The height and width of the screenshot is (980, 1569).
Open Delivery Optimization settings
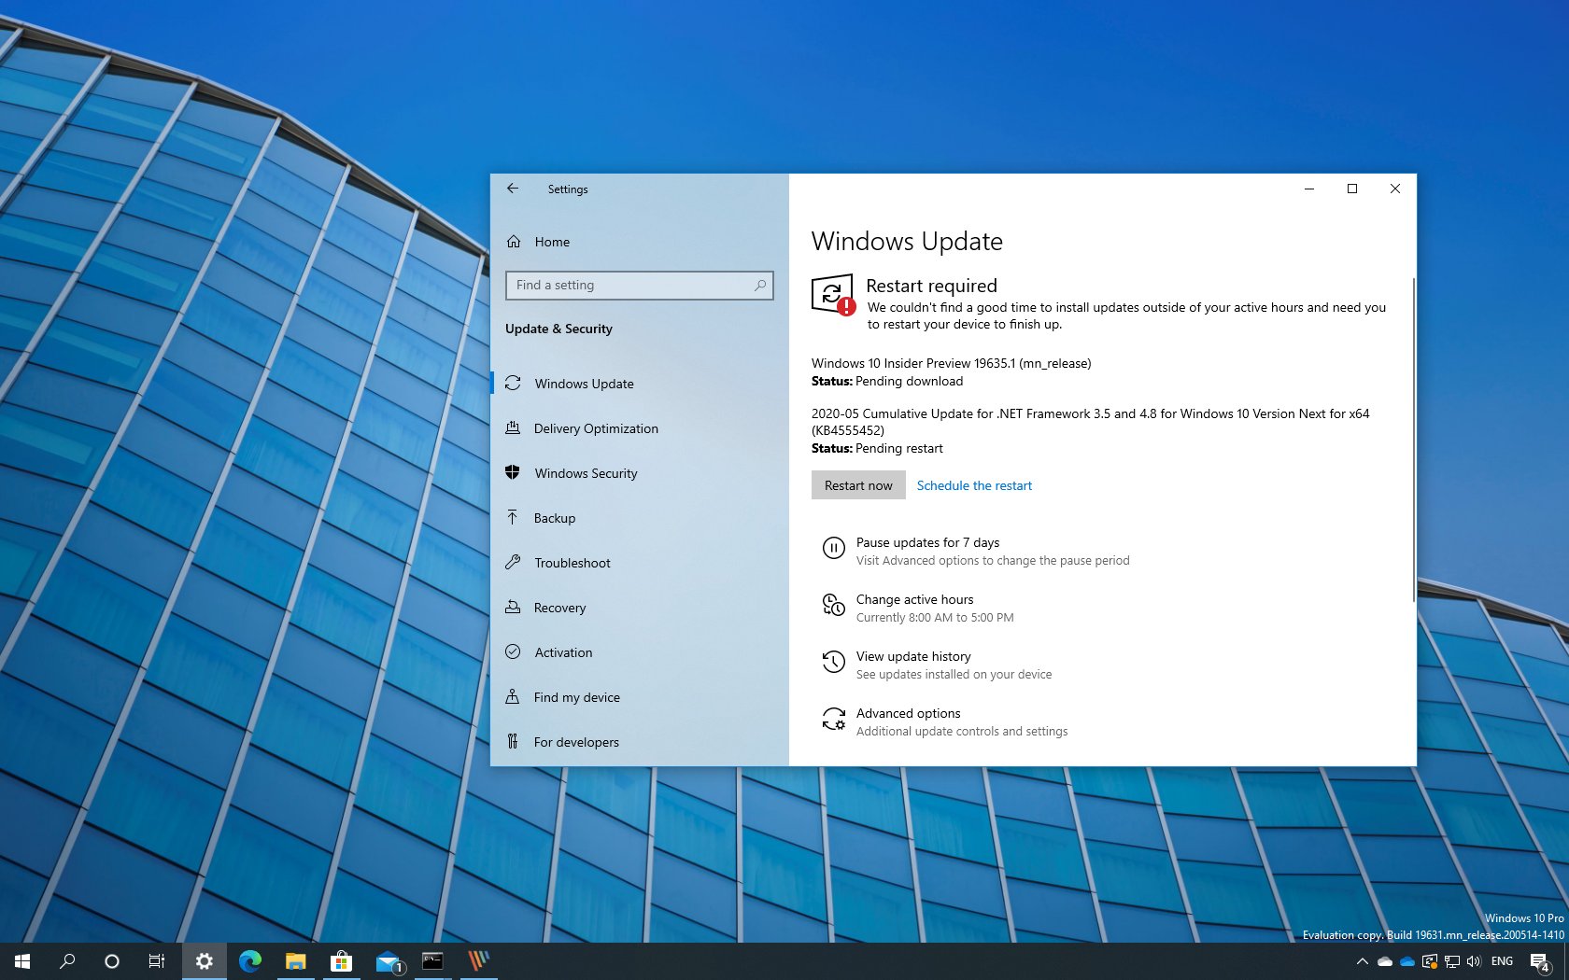coord(595,428)
